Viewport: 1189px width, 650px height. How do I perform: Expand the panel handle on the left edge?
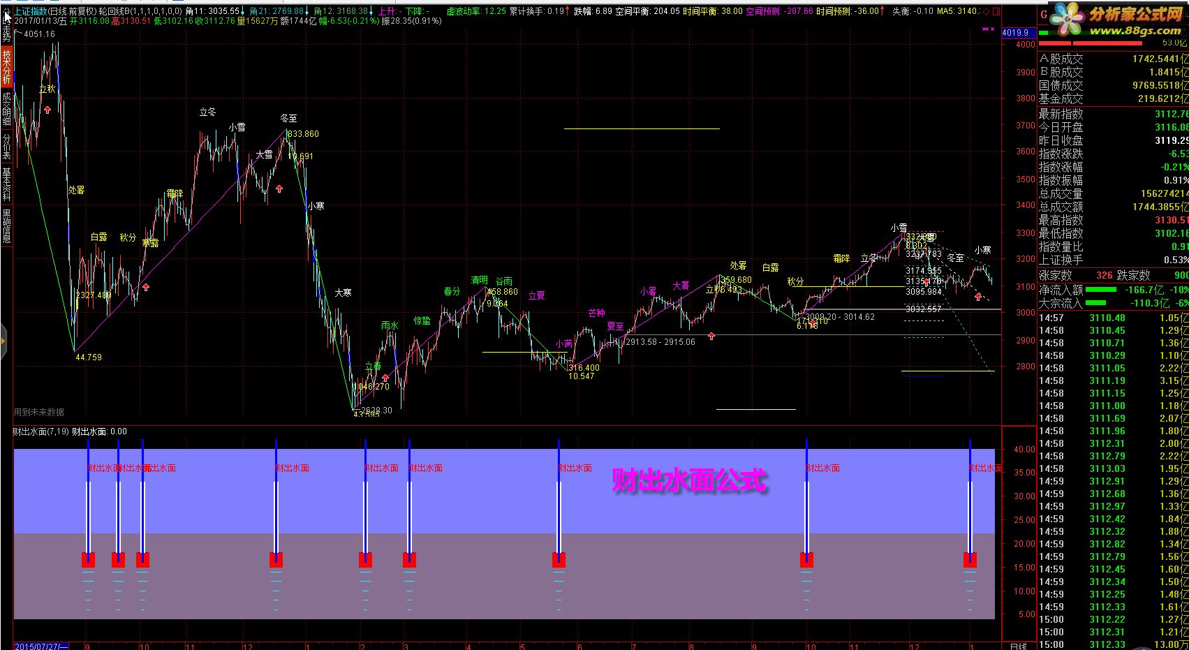(x=3, y=342)
